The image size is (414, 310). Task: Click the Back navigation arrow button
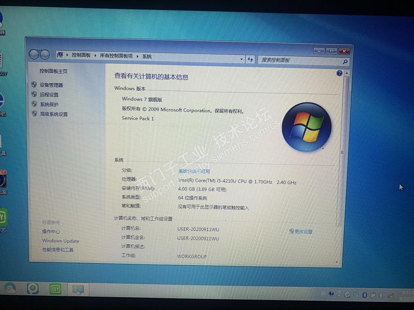34,54
